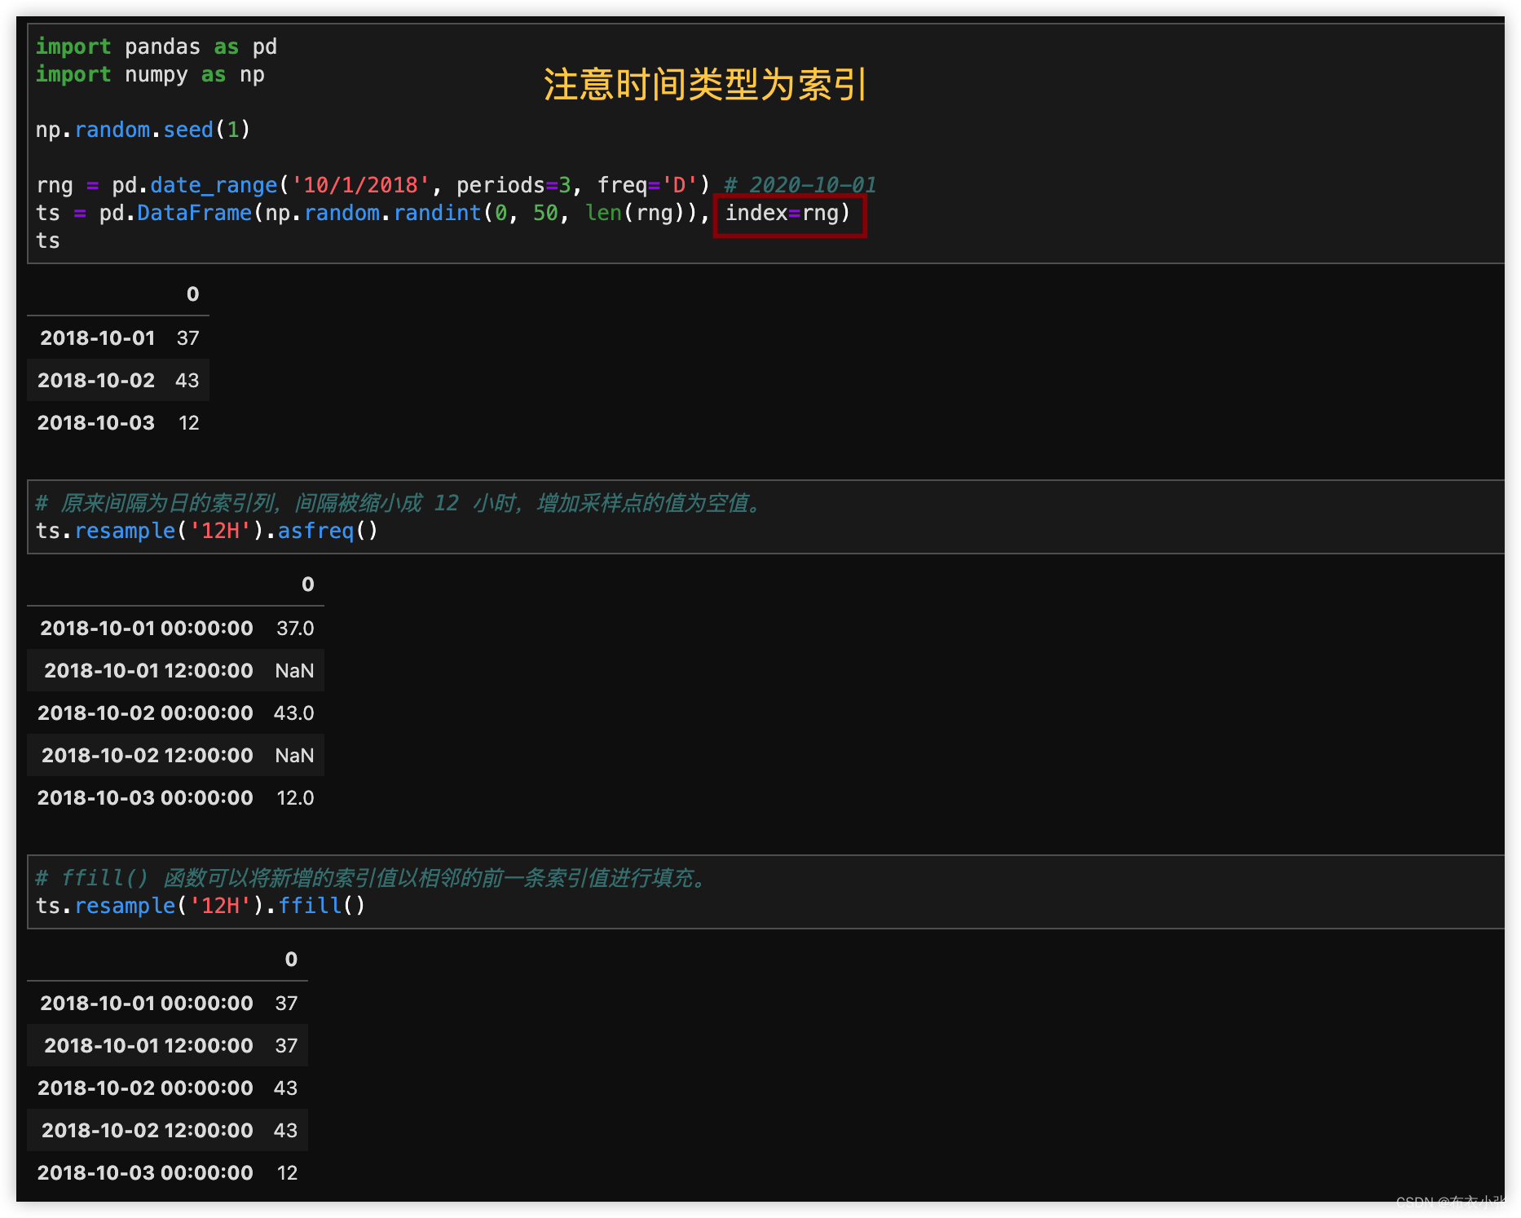The width and height of the screenshot is (1521, 1218).
Task: Click value 37.0 in asfreq table
Action: 295,628
